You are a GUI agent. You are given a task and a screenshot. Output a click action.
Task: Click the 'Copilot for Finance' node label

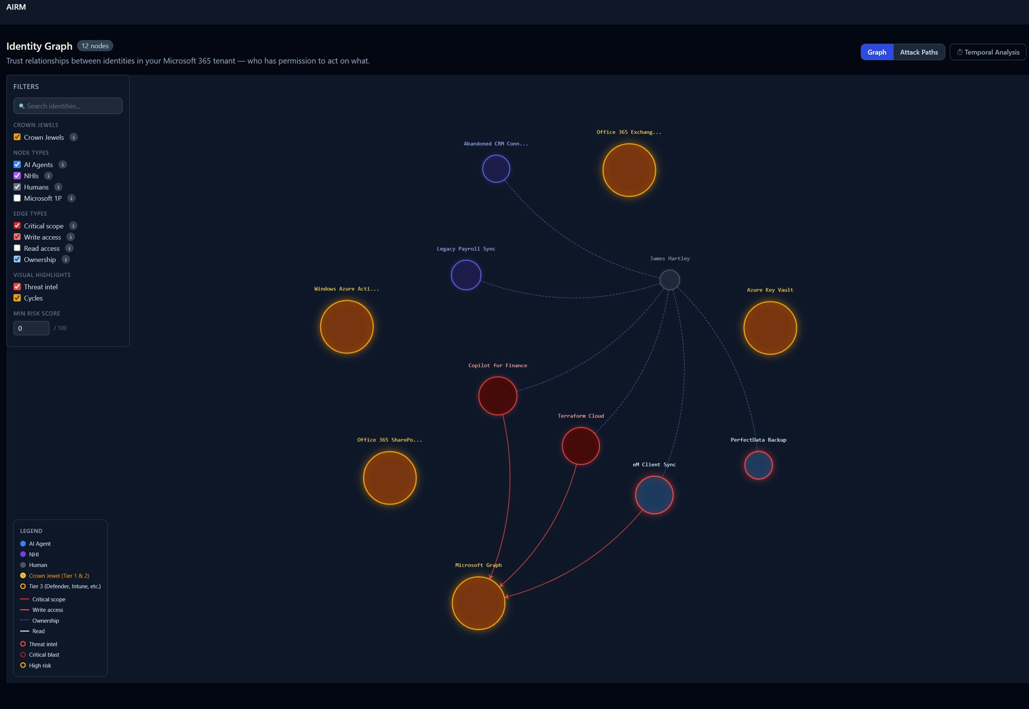pos(498,366)
